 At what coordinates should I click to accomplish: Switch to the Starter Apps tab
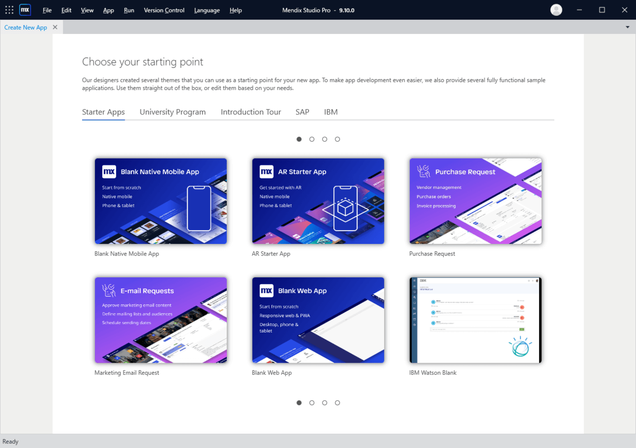coord(103,112)
